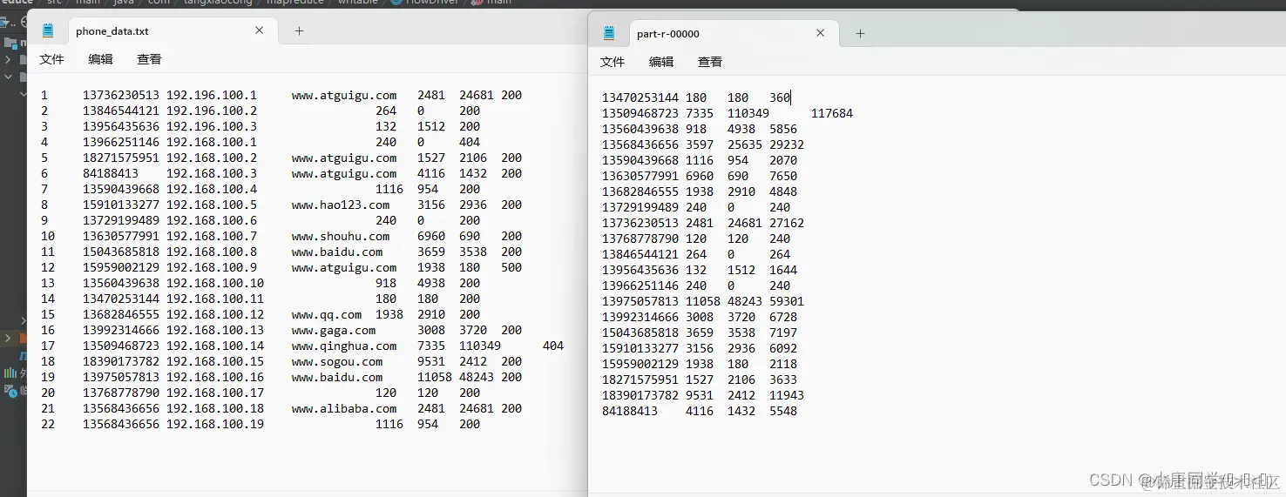The image size is (1286, 497).
Task: Click IP address 192.168.100.19
Action: coord(215,424)
